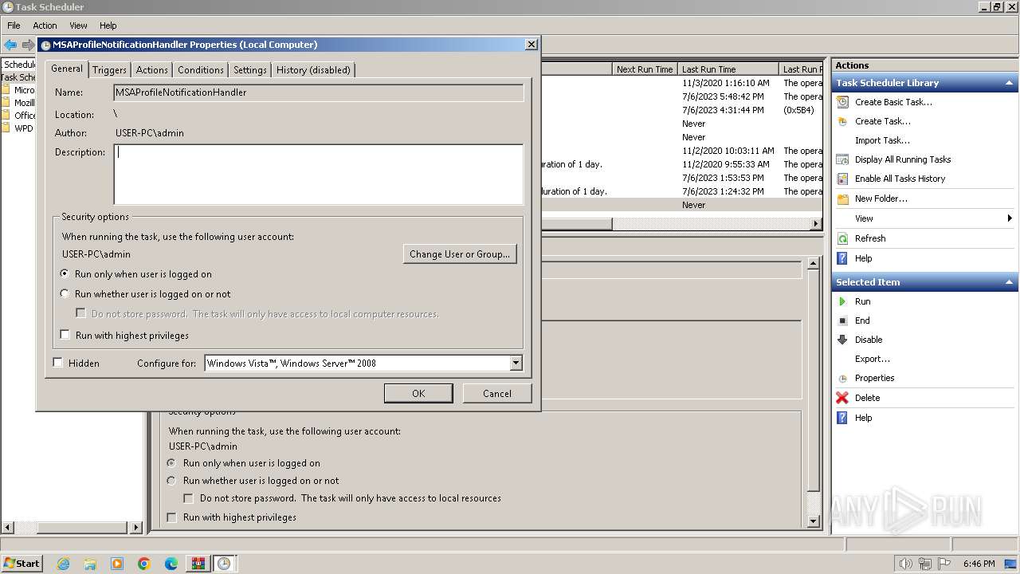Click the Help icon under Selected Item
Screen dimensions: 1020x574
click(842, 418)
